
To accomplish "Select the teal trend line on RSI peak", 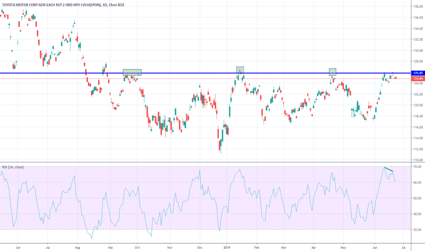I will coord(389,169).
